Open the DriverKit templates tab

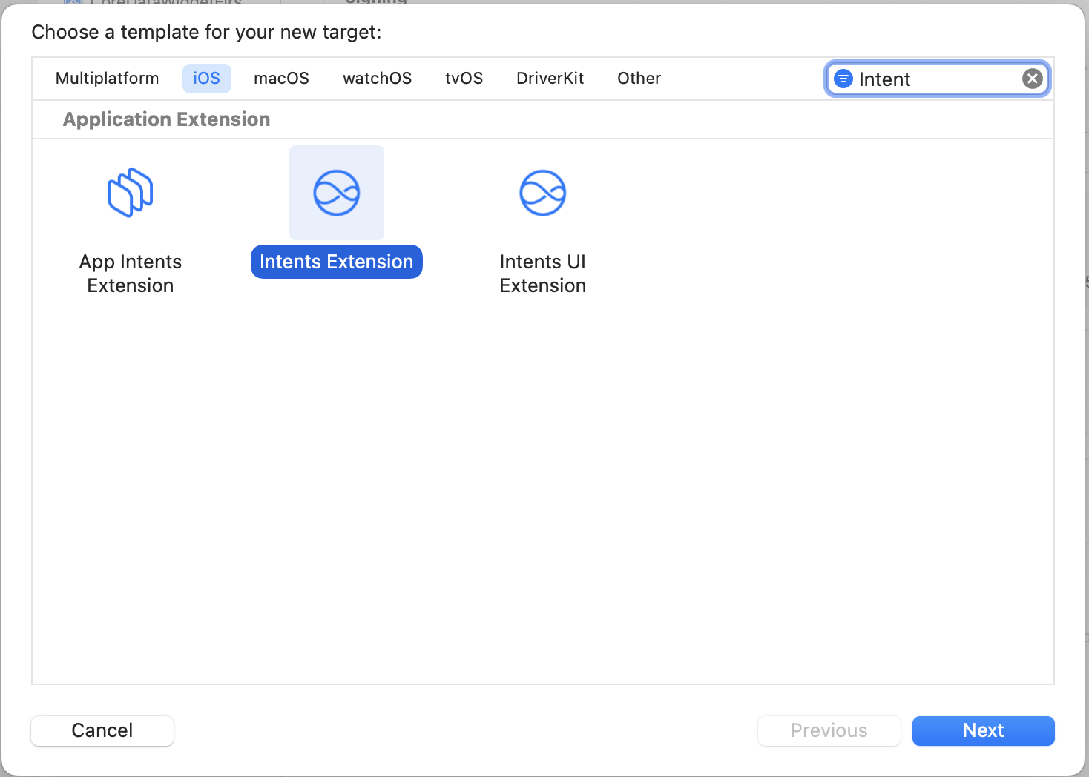(550, 78)
